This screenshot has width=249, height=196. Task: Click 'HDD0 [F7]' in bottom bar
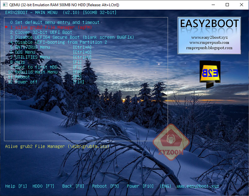43,186
